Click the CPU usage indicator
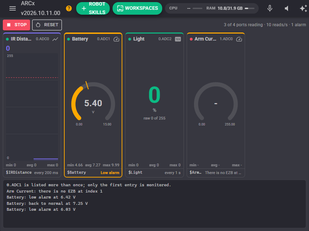Viewport: 309px width, 231px height. 186,8
